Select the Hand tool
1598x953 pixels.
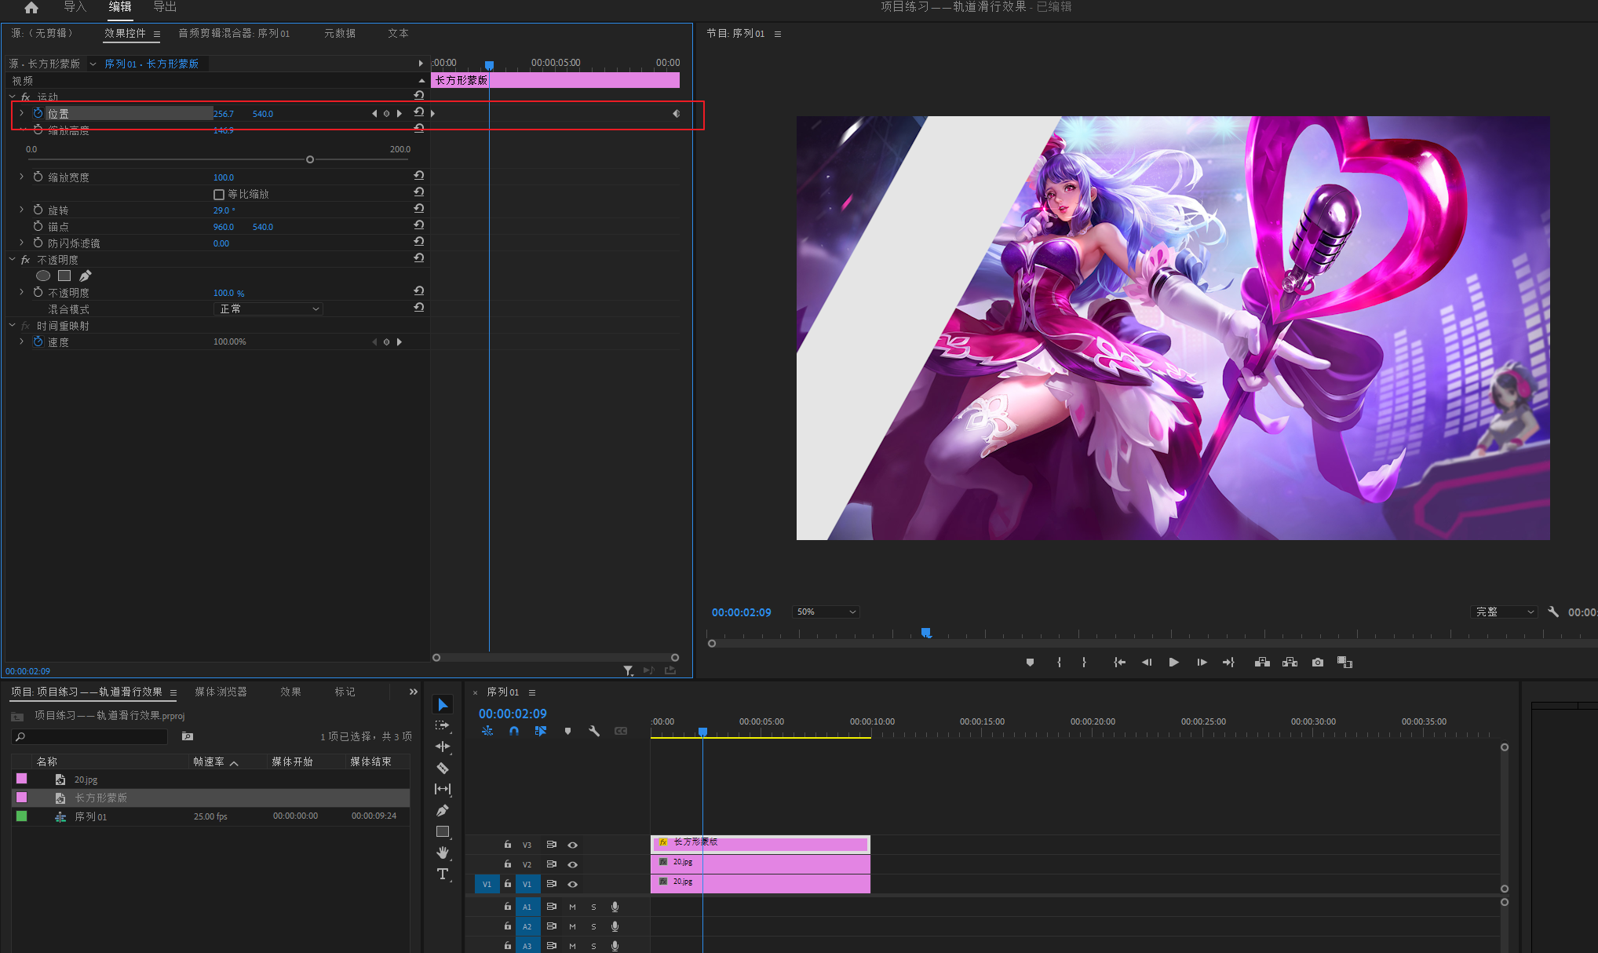click(x=443, y=853)
